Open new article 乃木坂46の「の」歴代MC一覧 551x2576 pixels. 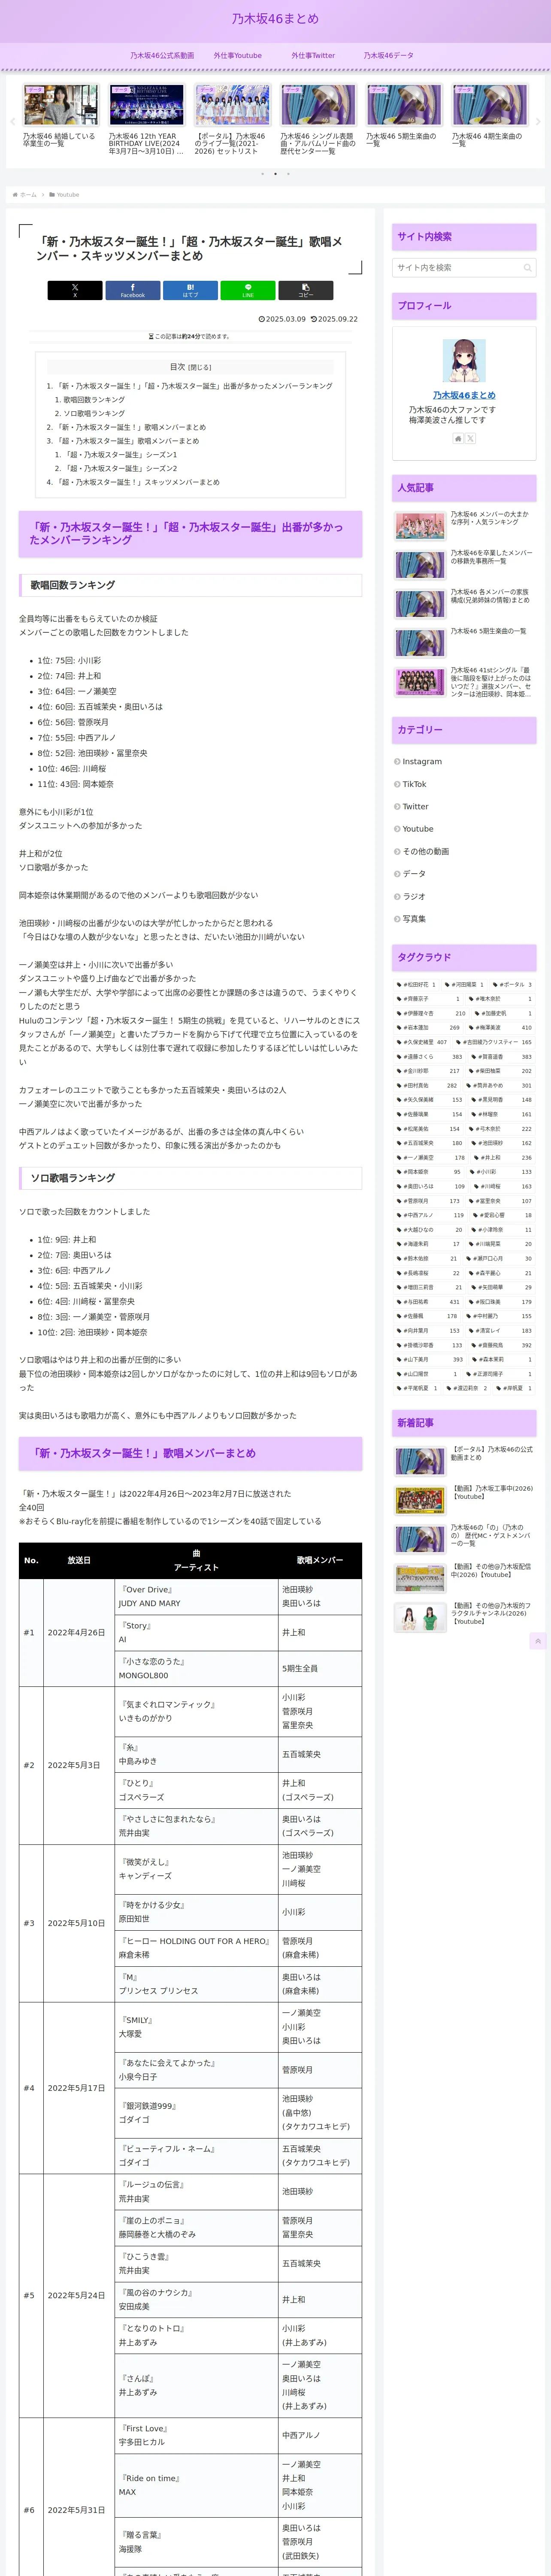click(464, 1539)
